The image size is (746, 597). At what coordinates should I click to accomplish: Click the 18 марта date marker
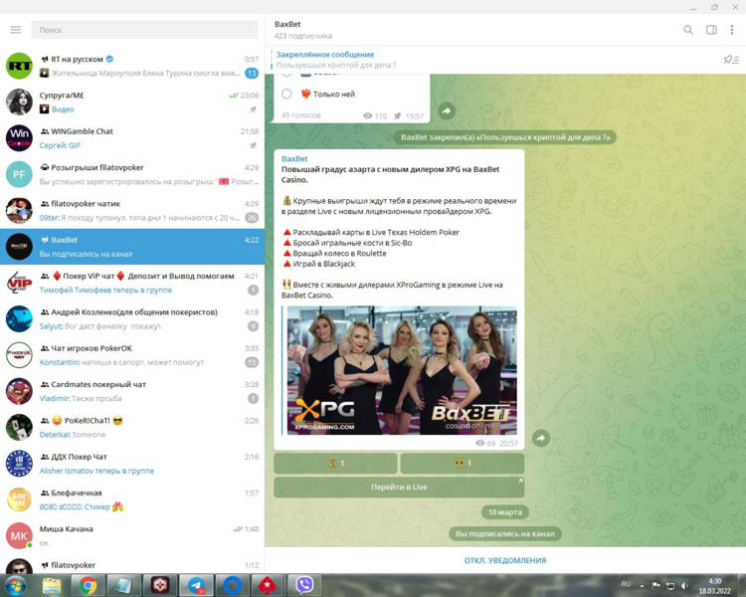point(504,512)
